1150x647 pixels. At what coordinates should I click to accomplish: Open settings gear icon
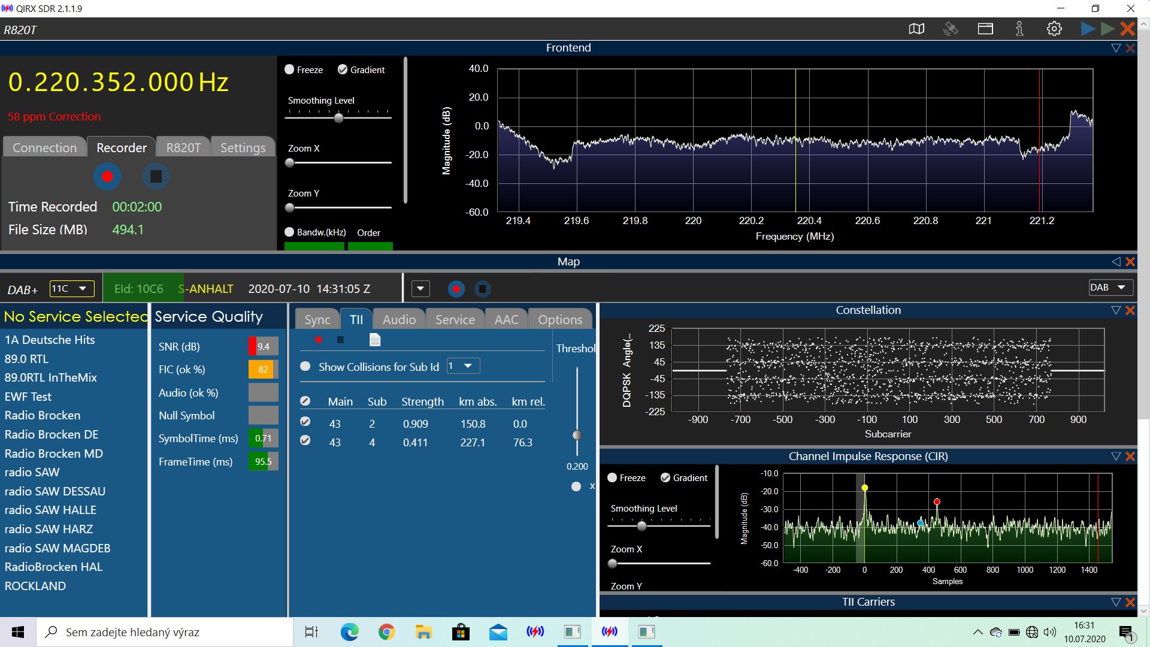tap(1054, 29)
